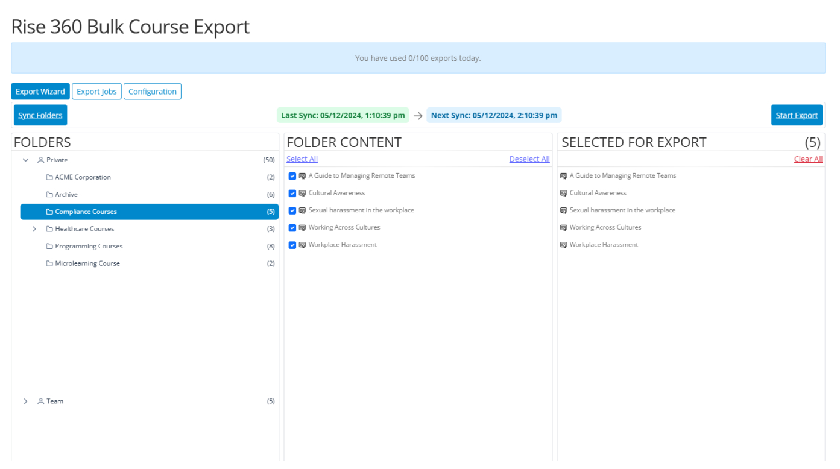Click A Guide to Managing Remote Teams in Selected for Export
This screenshot has width=840, height=469.
click(x=623, y=176)
